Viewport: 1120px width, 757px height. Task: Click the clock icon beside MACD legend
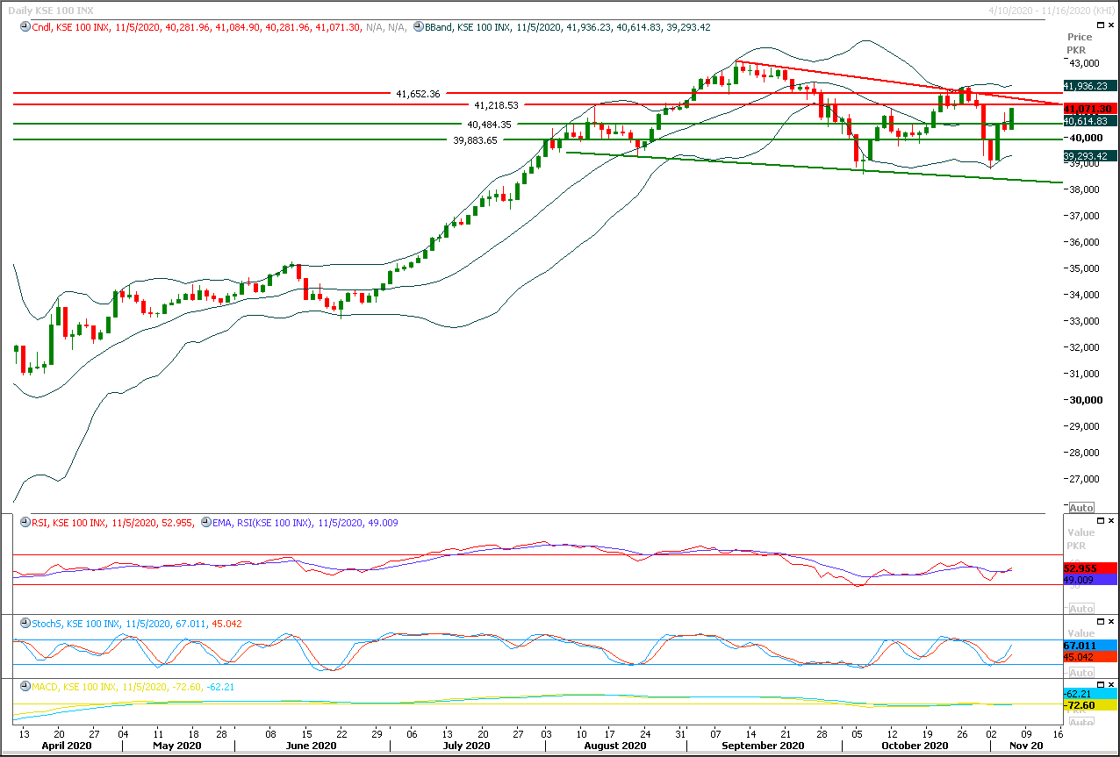(x=25, y=687)
